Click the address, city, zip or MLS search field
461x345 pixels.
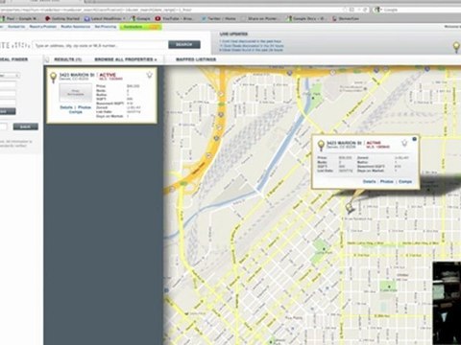[100, 46]
